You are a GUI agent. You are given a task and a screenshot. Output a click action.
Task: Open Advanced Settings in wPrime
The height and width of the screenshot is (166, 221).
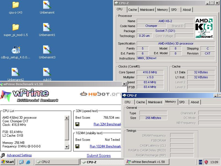19,155
